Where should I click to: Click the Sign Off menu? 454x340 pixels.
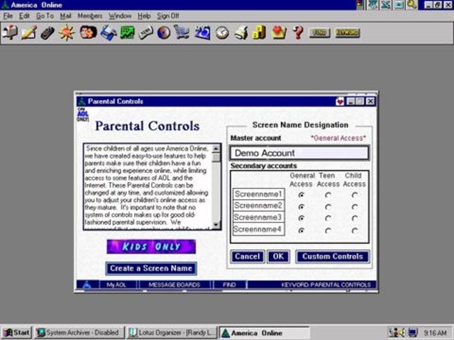click(x=168, y=16)
